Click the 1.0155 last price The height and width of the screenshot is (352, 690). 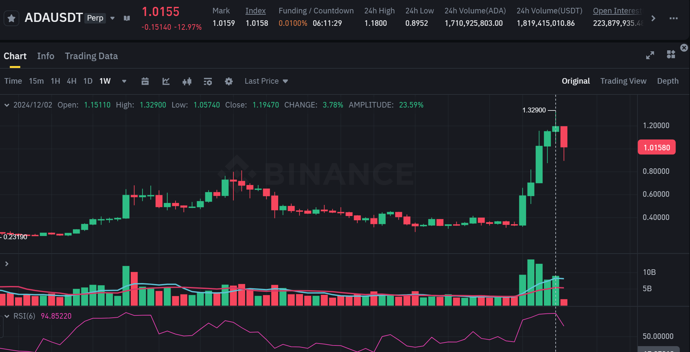pyautogui.click(x=160, y=12)
